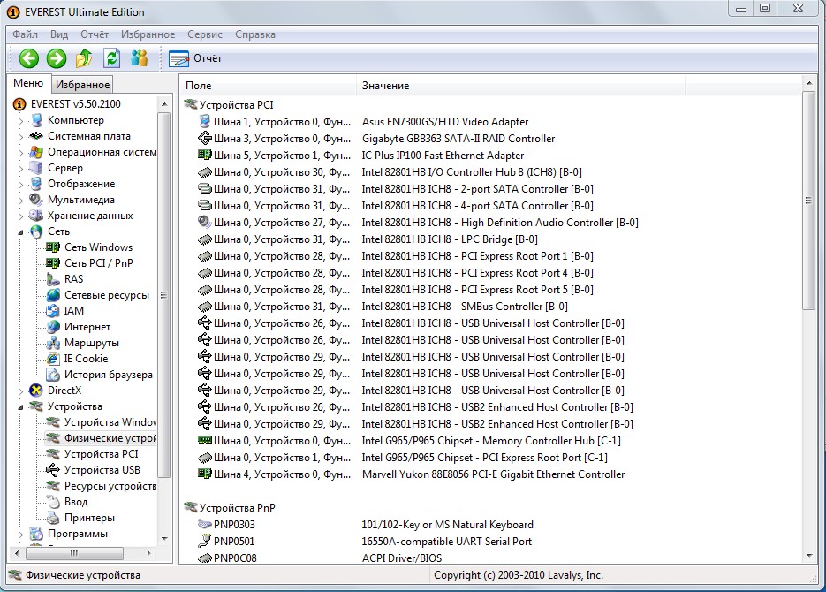Image resolution: width=826 pixels, height=592 pixels.
Task: Expand the Операционная система node
Action: point(20,153)
